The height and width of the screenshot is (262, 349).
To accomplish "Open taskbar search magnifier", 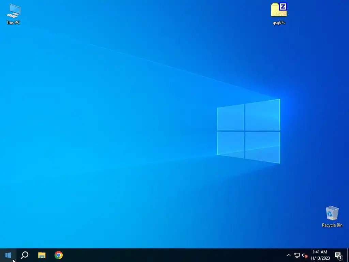I will (x=25, y=255).
